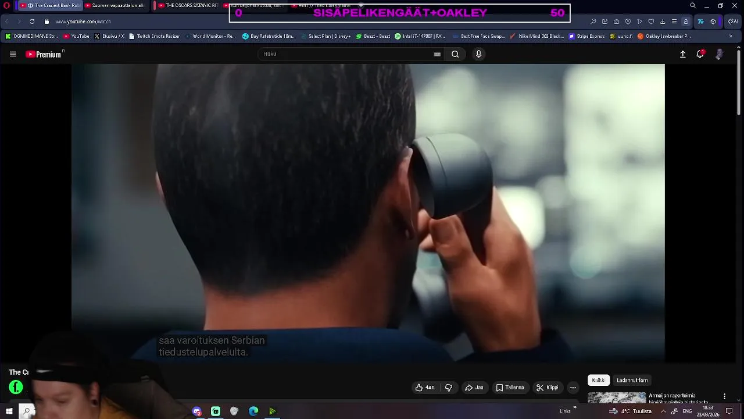This screenshot has width=744, height=419.
Task: Open the YouTube bookmark
Action: click(76, 36)
